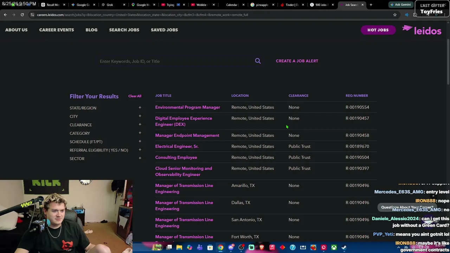Open Electrical Engineer, Sr. job
This screenshot has width=450, height=253.
click(177, 146)
